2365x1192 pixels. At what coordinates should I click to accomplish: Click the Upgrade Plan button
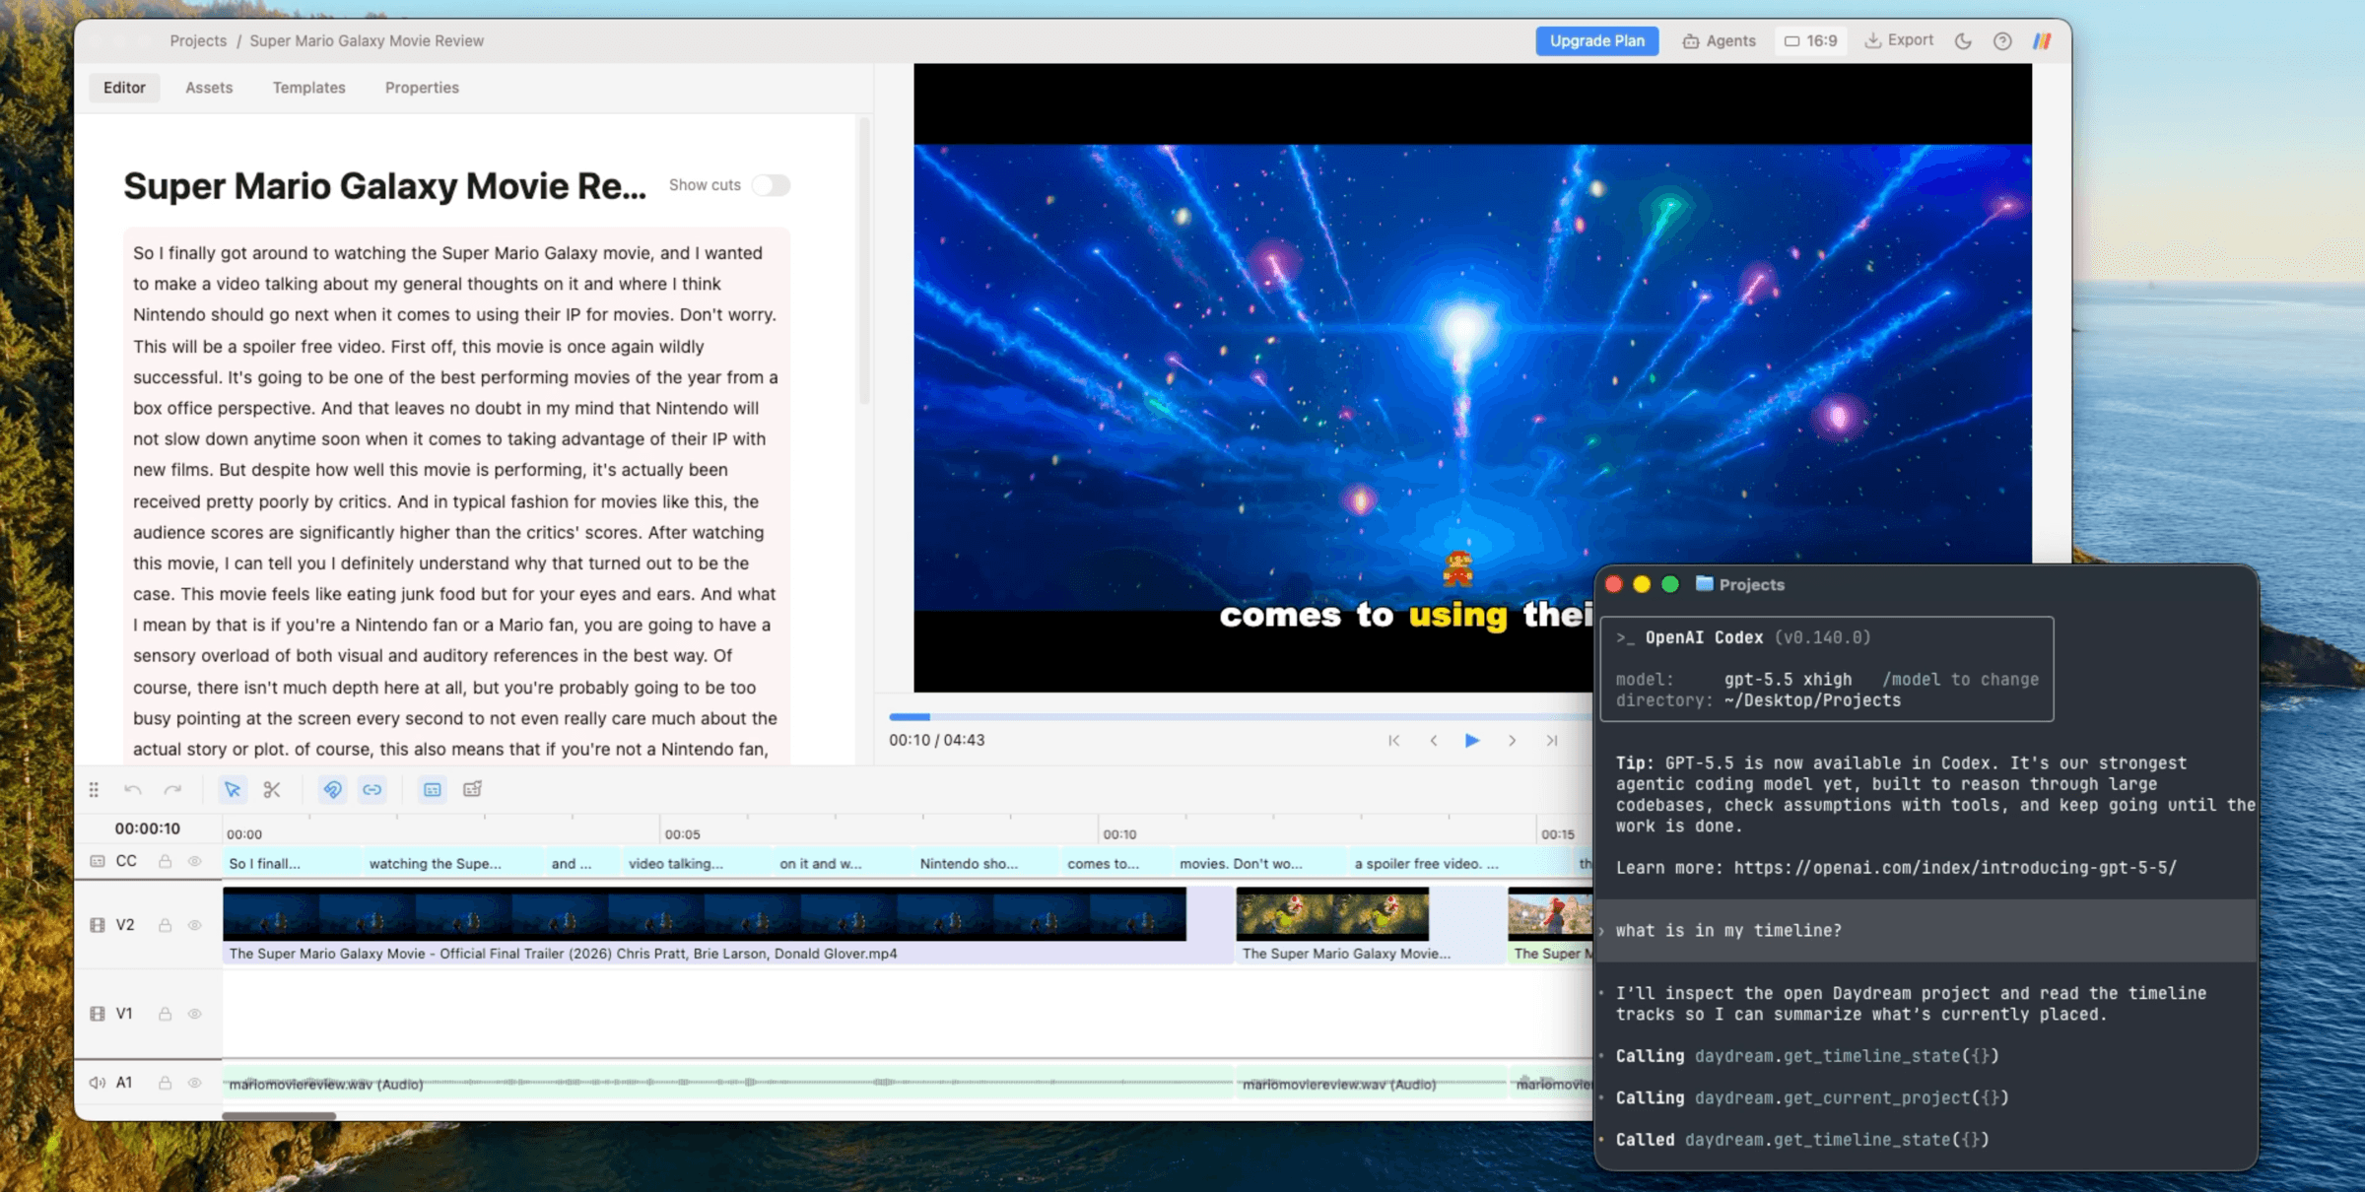1597,41
